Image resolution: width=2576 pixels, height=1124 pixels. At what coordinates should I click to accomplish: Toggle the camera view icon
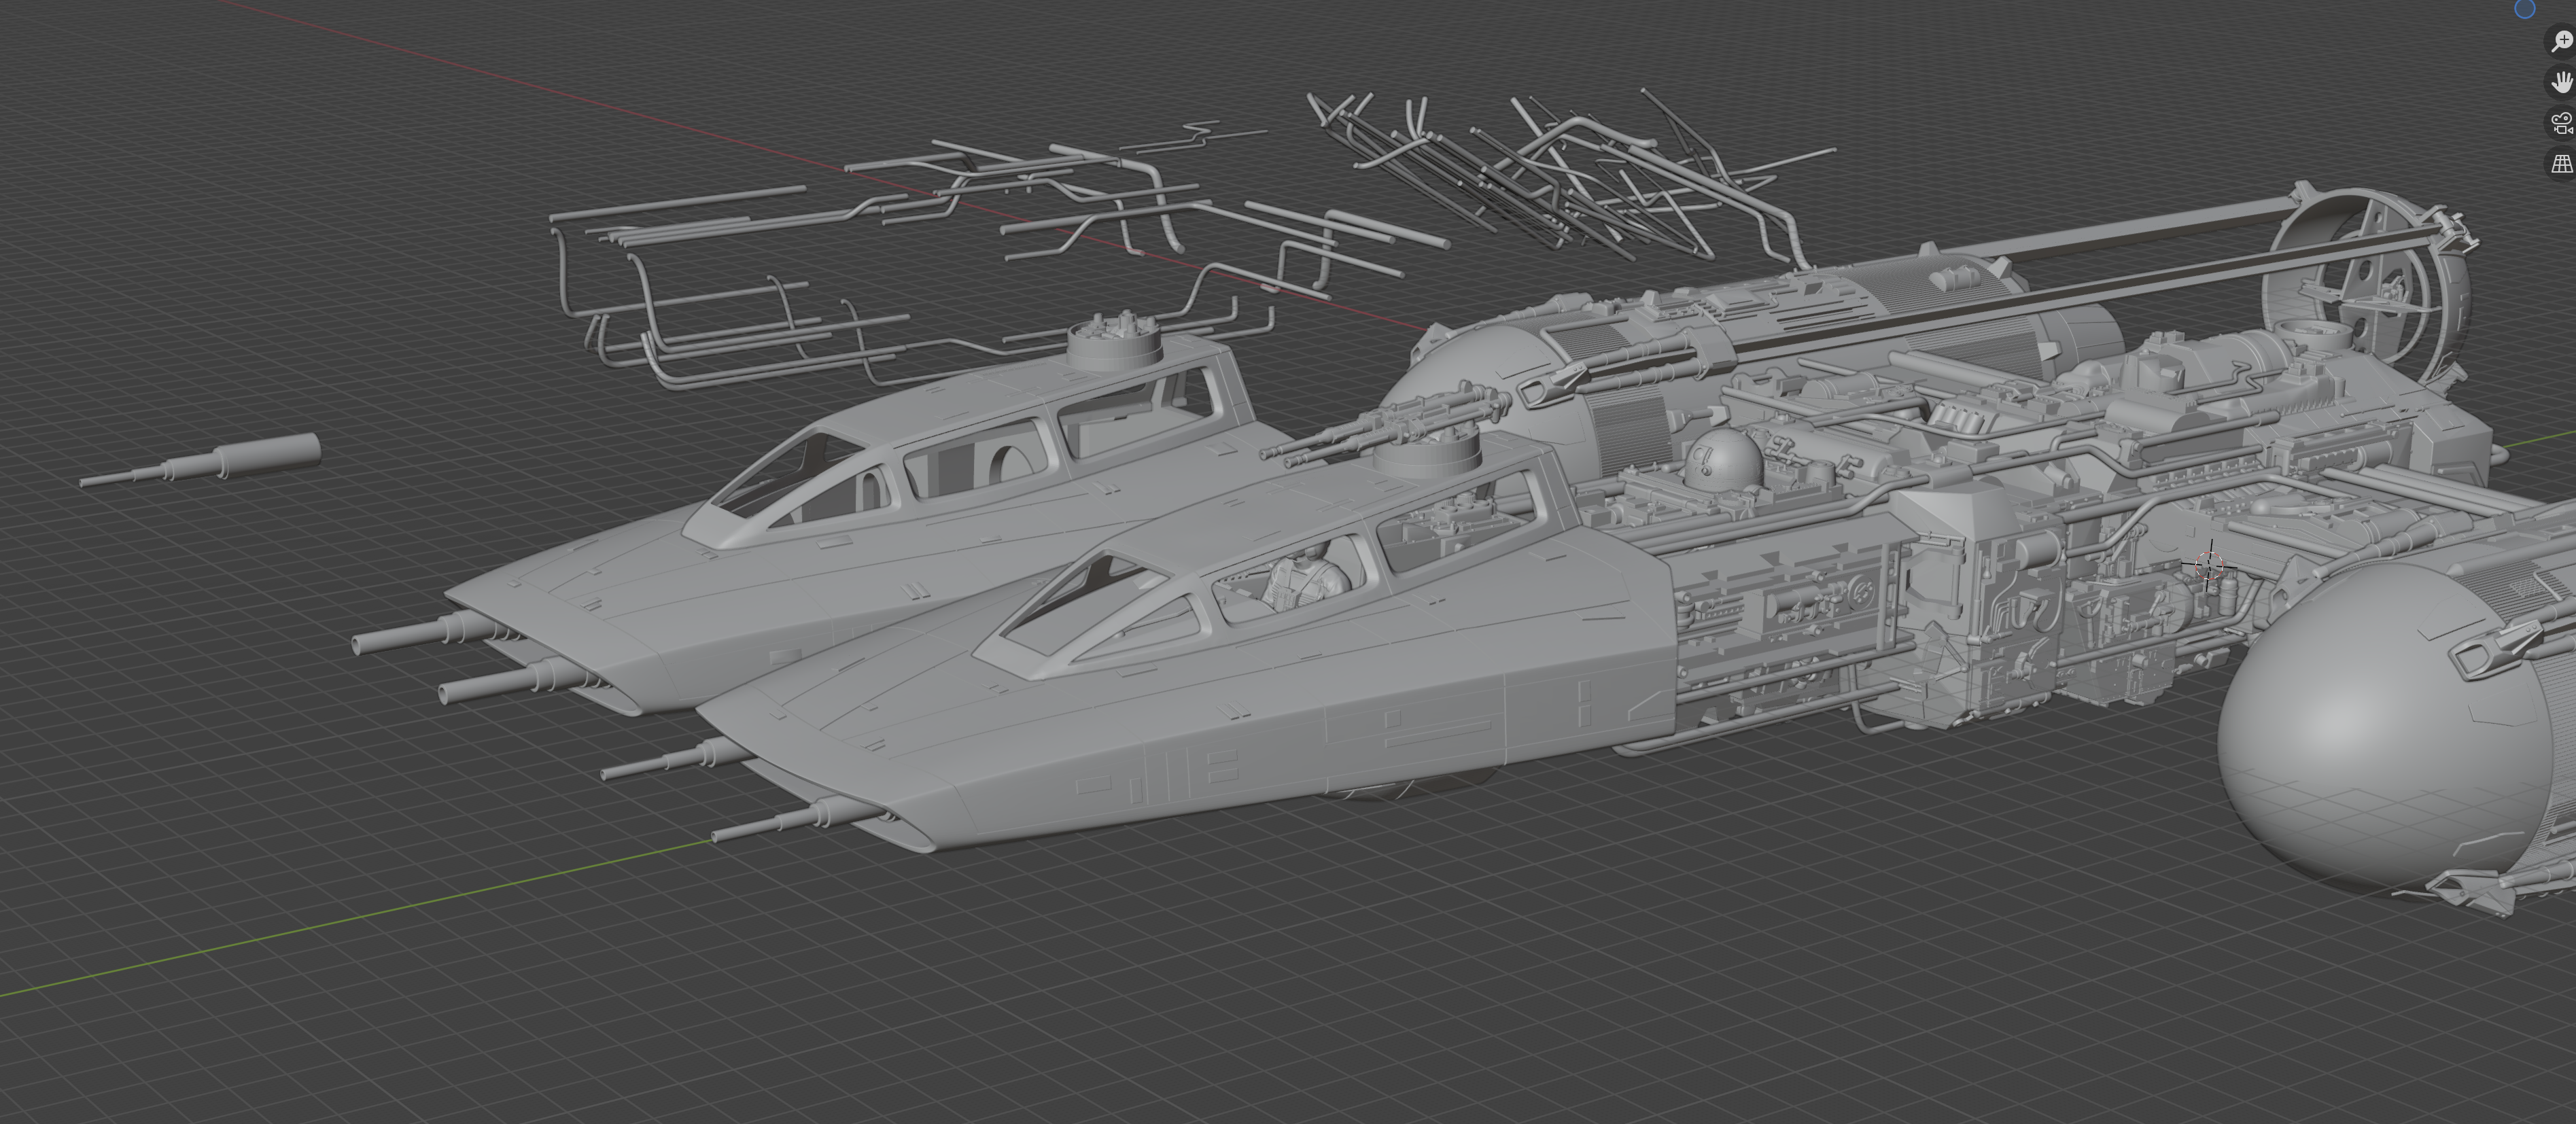point(2561,123)
